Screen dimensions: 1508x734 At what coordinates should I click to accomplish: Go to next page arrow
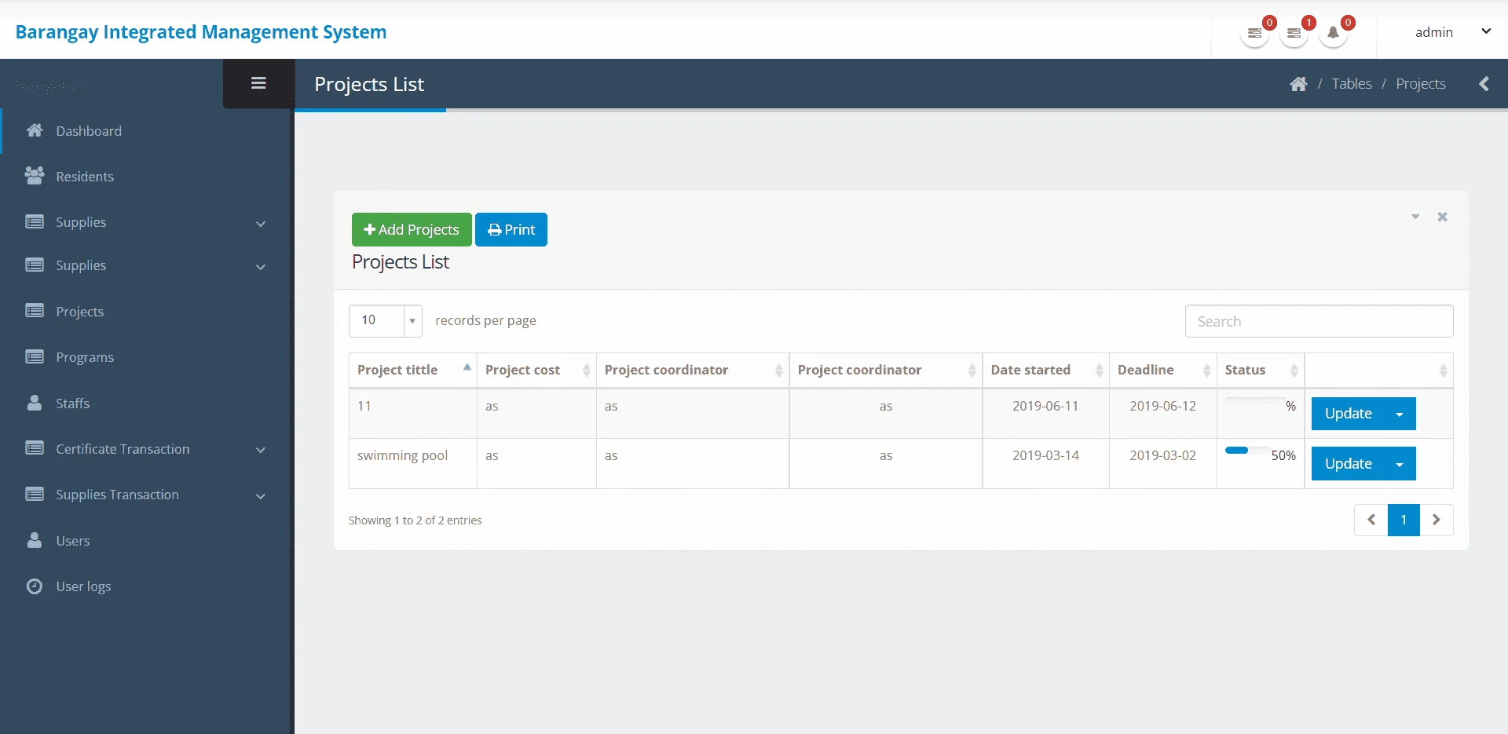point(1437,520)
